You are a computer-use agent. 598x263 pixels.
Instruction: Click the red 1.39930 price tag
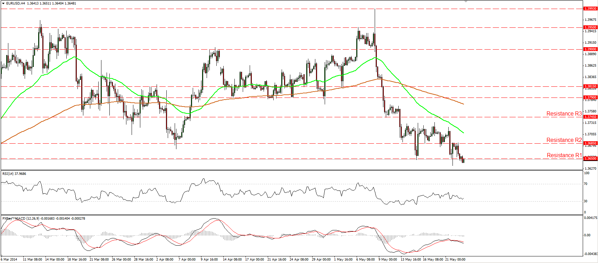point(590,8)
